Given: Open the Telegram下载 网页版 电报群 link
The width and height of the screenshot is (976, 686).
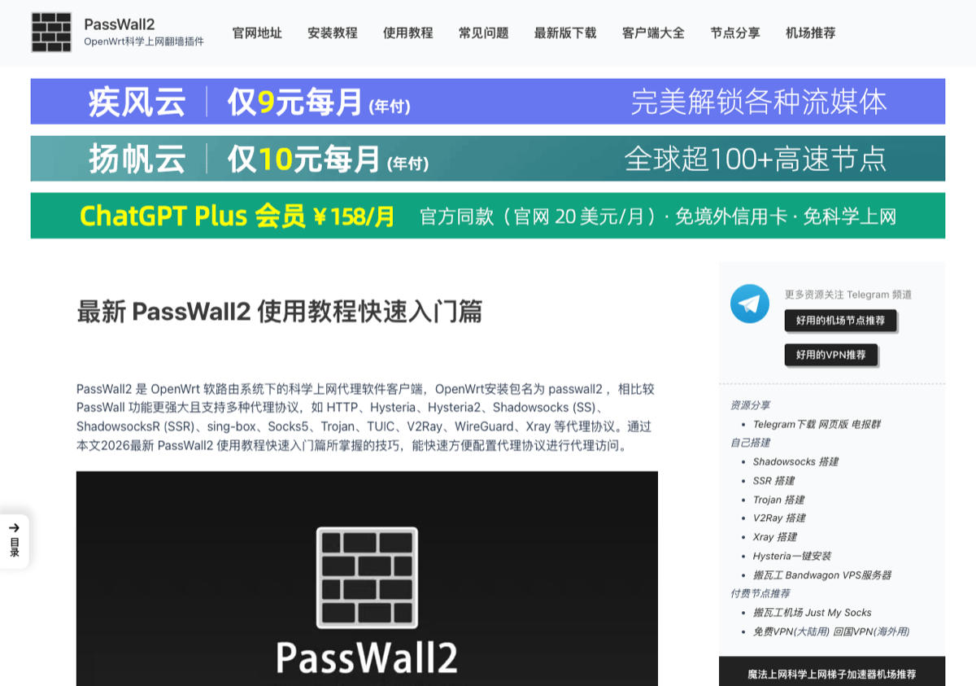Looking at the screenshot, I should pos(817,424).
